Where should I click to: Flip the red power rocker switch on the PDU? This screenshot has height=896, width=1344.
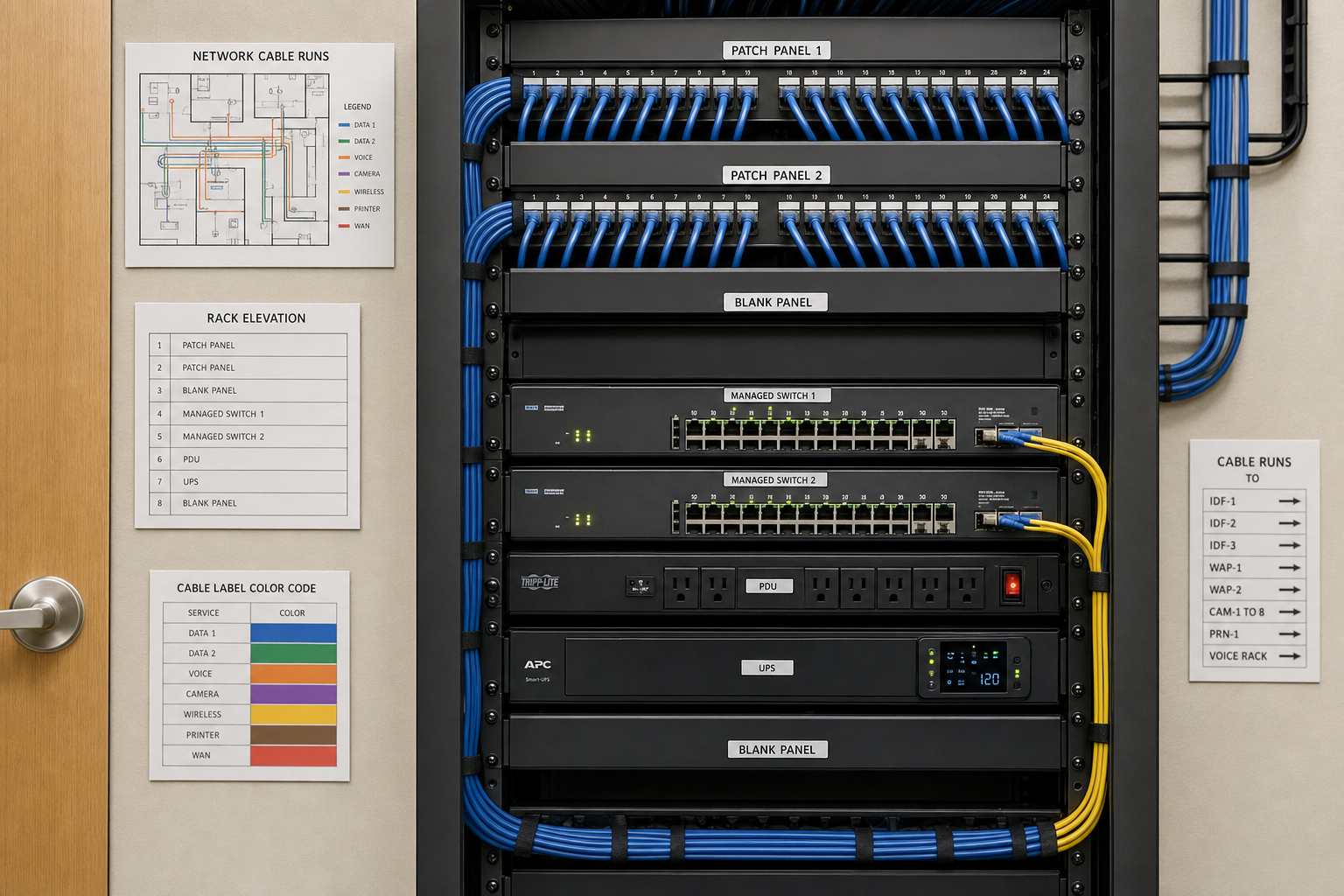pyautogui.click(x=1012, y=584)
